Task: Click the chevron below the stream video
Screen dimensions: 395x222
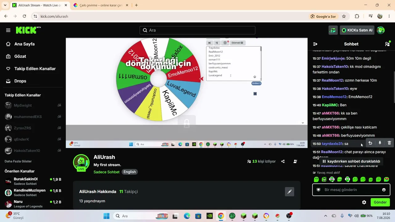Action: 303,123
